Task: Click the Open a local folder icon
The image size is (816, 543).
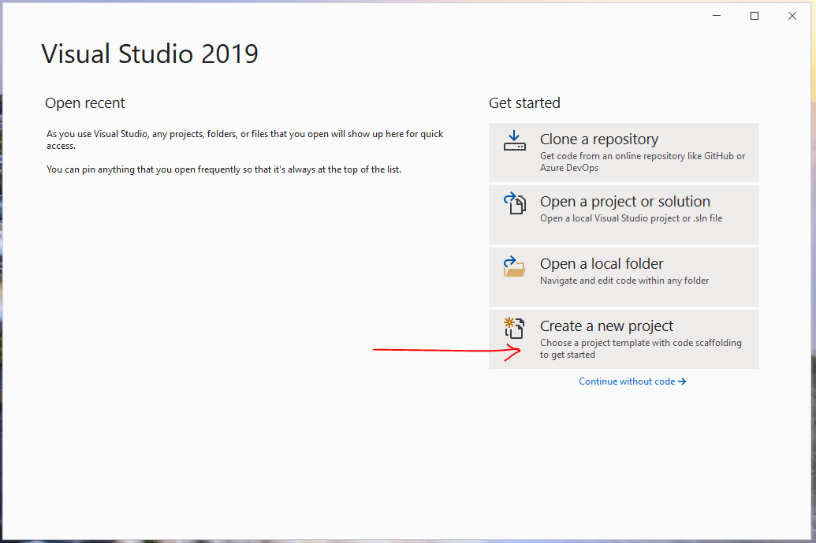Action: pos(514,266)
